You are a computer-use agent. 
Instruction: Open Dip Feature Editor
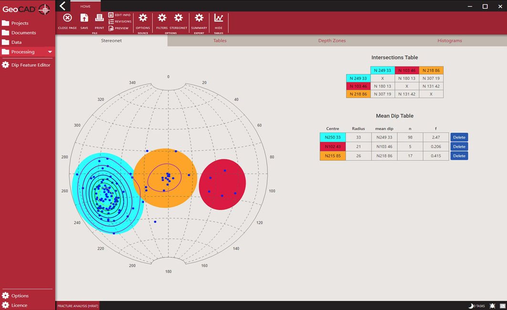(26, 65)
